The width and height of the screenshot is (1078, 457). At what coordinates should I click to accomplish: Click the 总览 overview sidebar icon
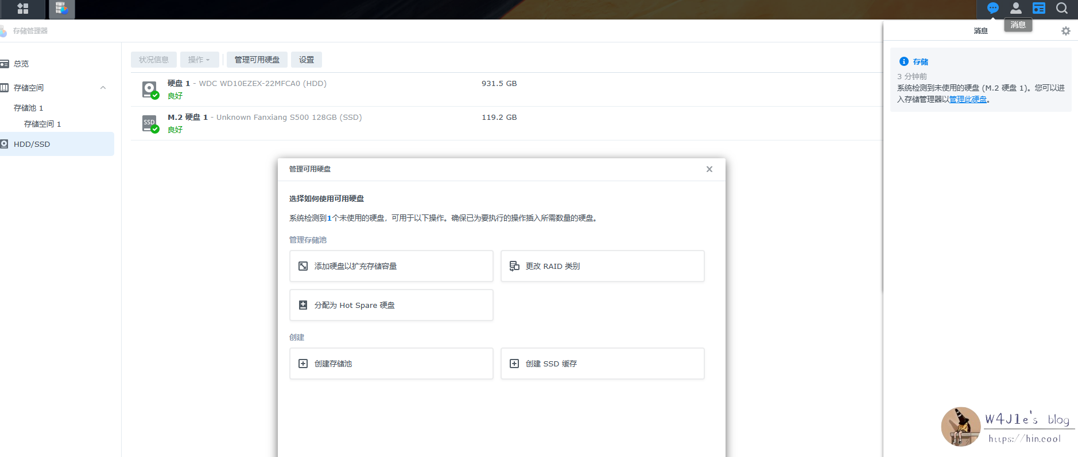point(5,64)
